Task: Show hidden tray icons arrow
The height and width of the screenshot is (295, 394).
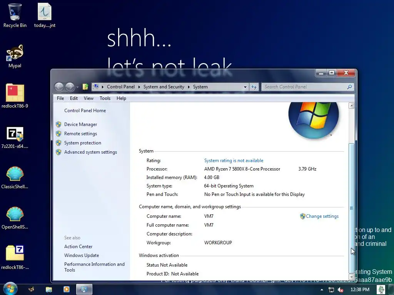Action: [322, 290]
